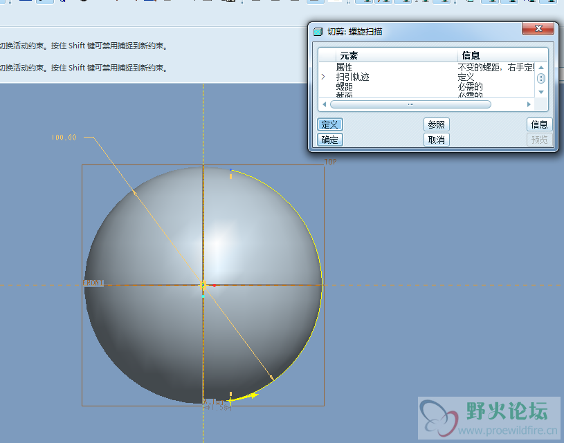The width and height of the screenshot is (564, 443).
Task: Click the 必需的 cell of 螺距 row
Action: pos(470,86)
